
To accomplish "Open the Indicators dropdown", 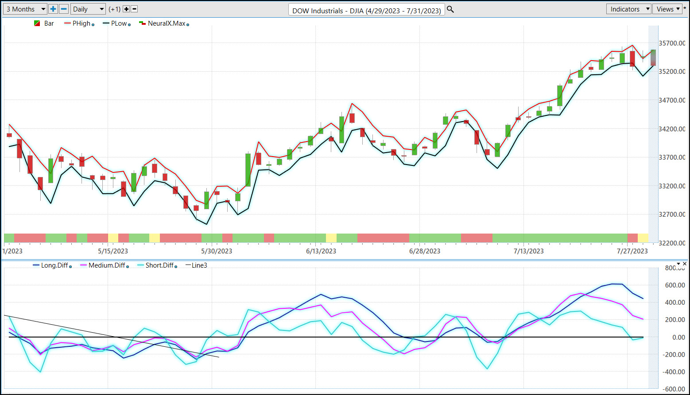I will [628, 9].
